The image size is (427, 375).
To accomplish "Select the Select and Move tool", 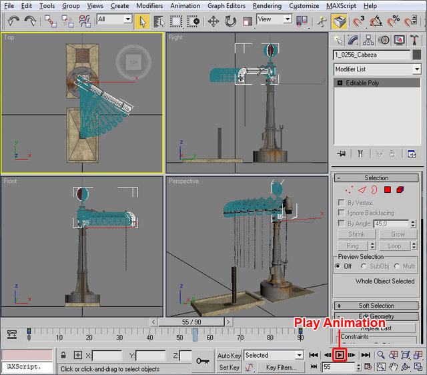I will pos(213,21).
